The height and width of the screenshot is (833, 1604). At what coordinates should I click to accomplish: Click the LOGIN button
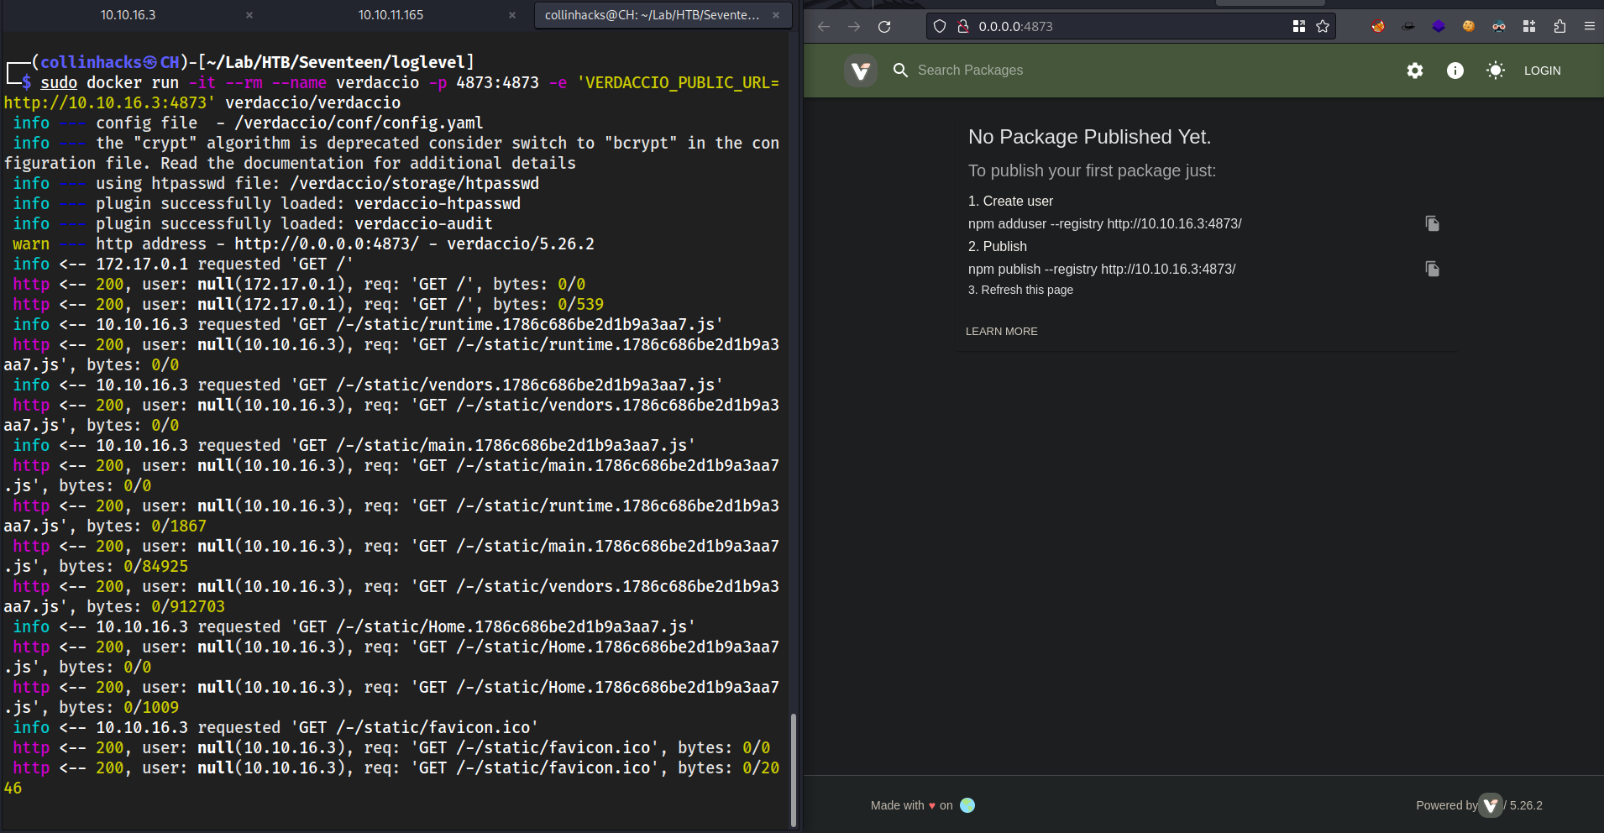coord(1543,71)
